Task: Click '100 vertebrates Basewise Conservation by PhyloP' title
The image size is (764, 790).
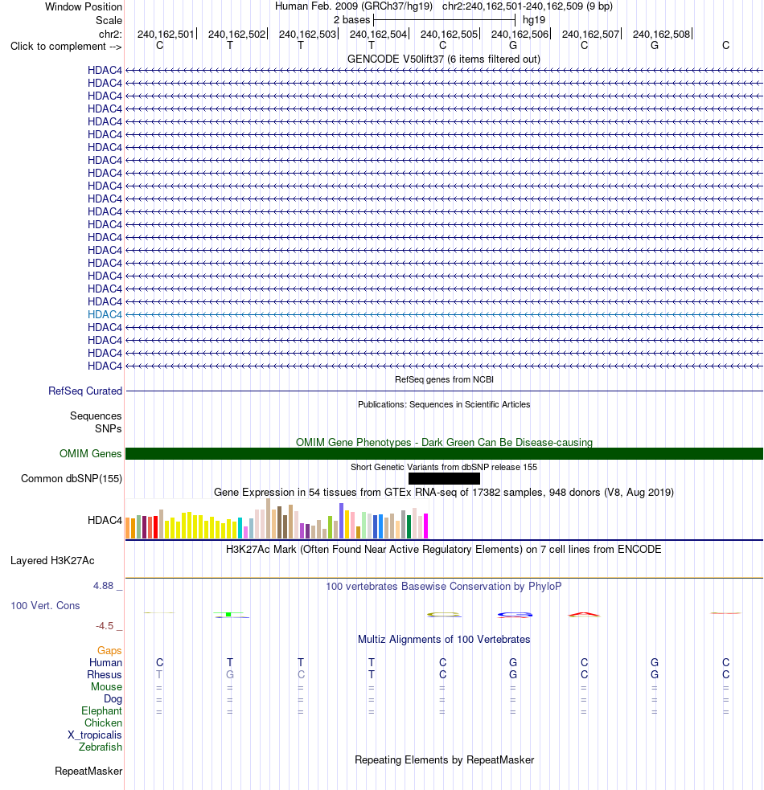Action: 444,587
